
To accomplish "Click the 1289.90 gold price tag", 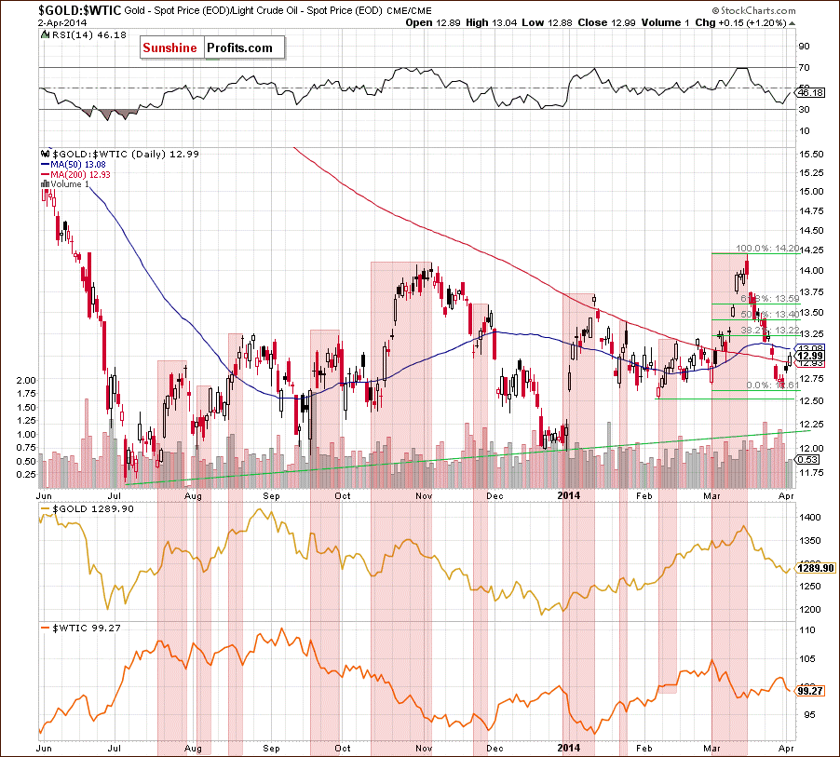I will coord(816,568).
